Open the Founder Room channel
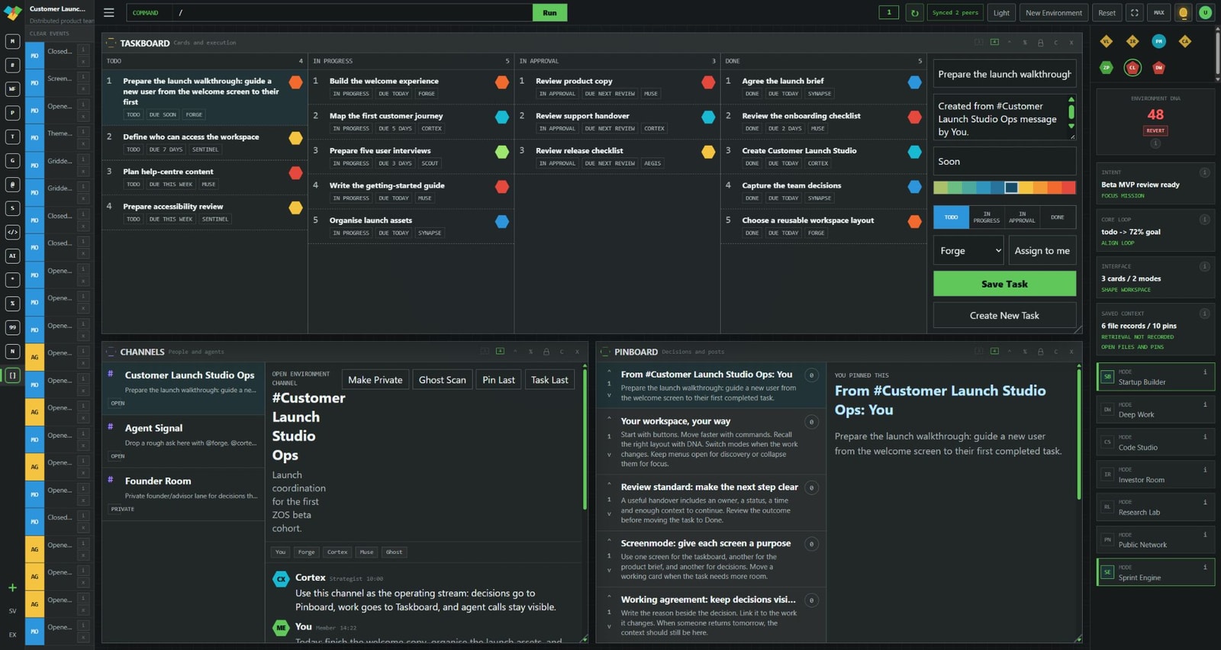The image size is (1221, 650). point(183,494)
